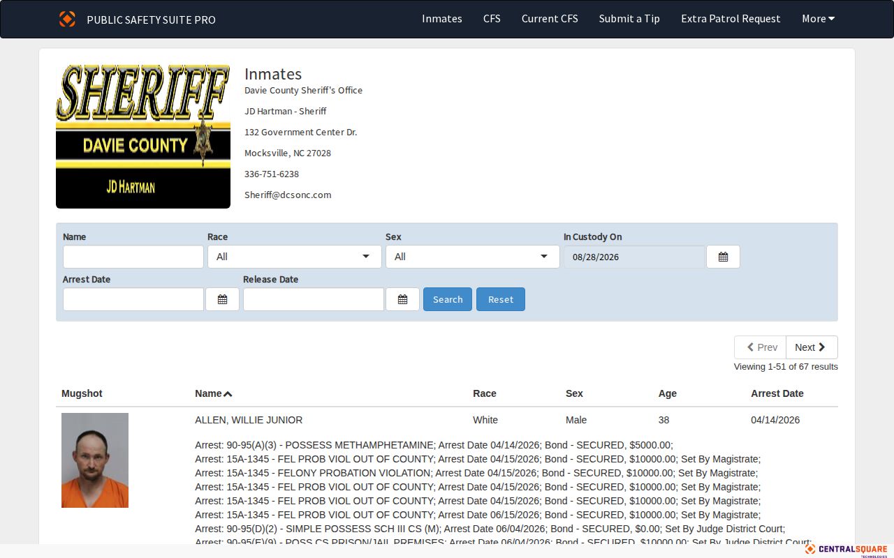This screenshot has height=558, width=894.
Task: Go to the CFS page
Action: (492, 19)
